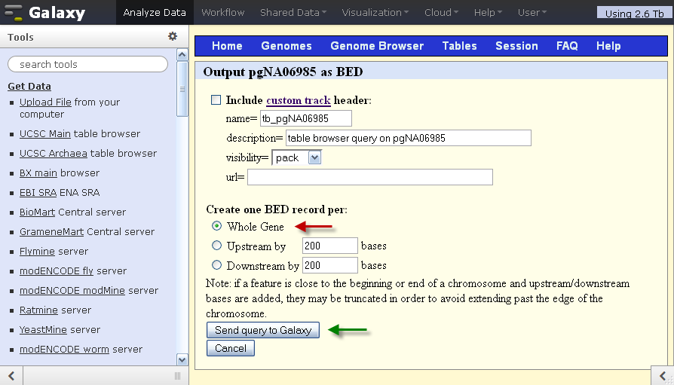Open Home in UCSC blue bar
This screenshot has width=674, height=385.
227,46
